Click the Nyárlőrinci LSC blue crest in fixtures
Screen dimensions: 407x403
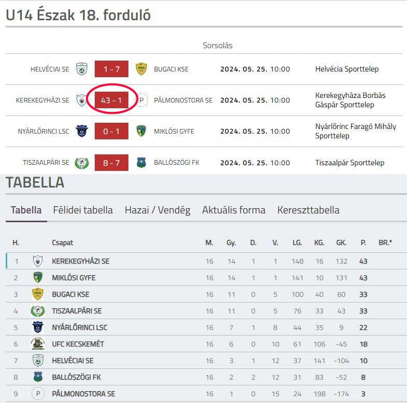pos(82,131)
